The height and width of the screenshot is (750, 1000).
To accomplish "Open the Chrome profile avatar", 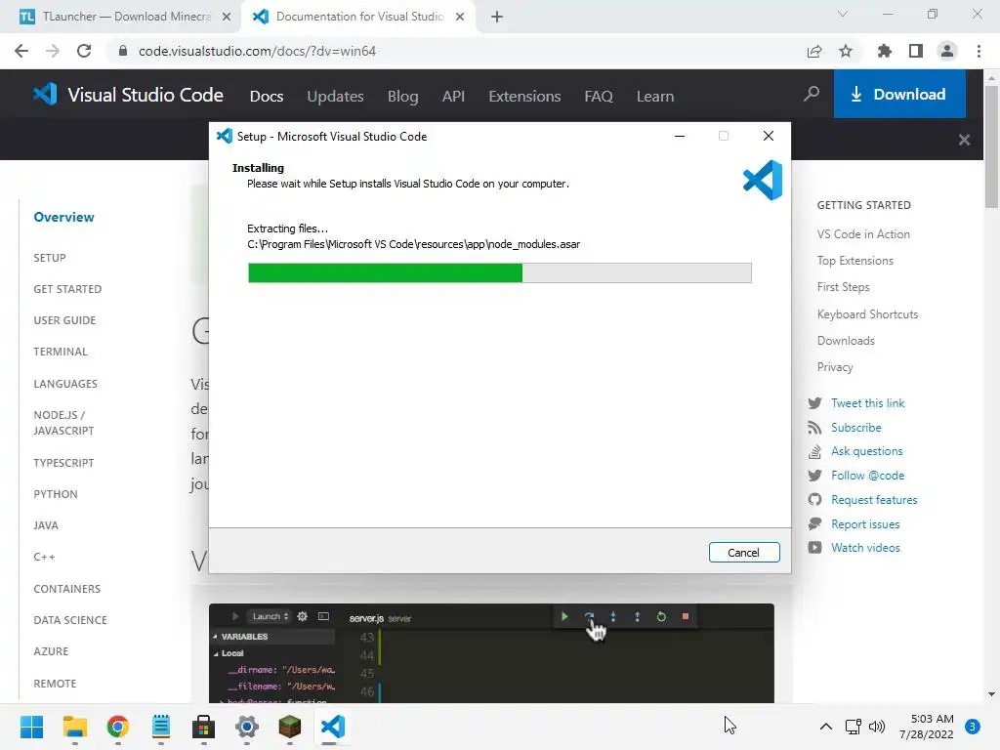I will coord(947,51).
